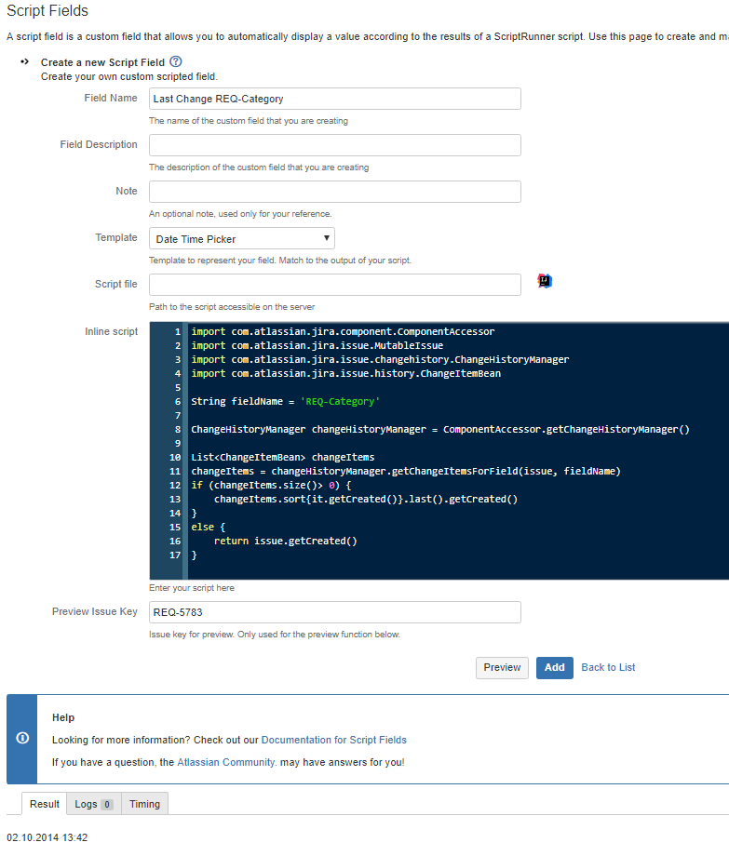Switch to the Timing tab
Viewport: 729px width, 856px height.
point(144,804)
